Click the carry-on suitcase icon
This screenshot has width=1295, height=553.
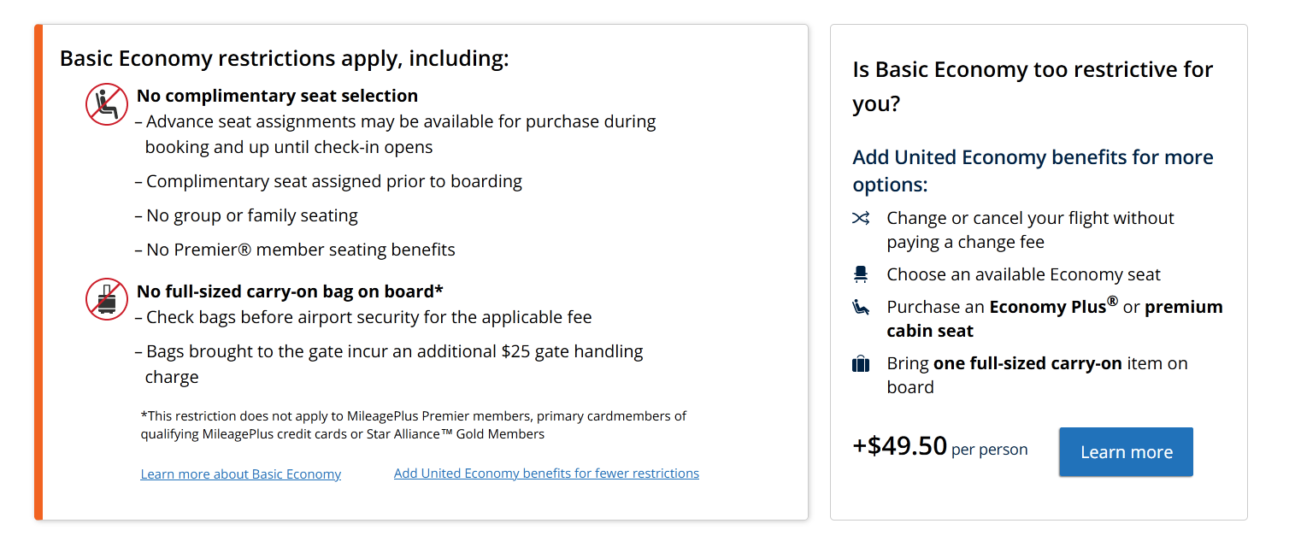click(861, 364)
